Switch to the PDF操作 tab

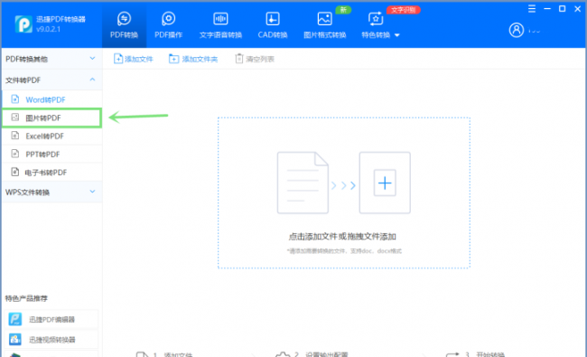pyautogui.click(x=169, y=25)
